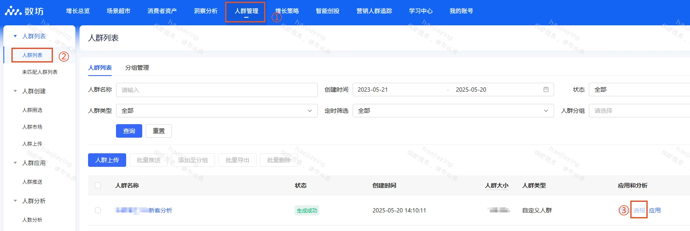Select the header select-all checkbox
The width and height of the screenshot is (690, 231).
tap(98, 185)
